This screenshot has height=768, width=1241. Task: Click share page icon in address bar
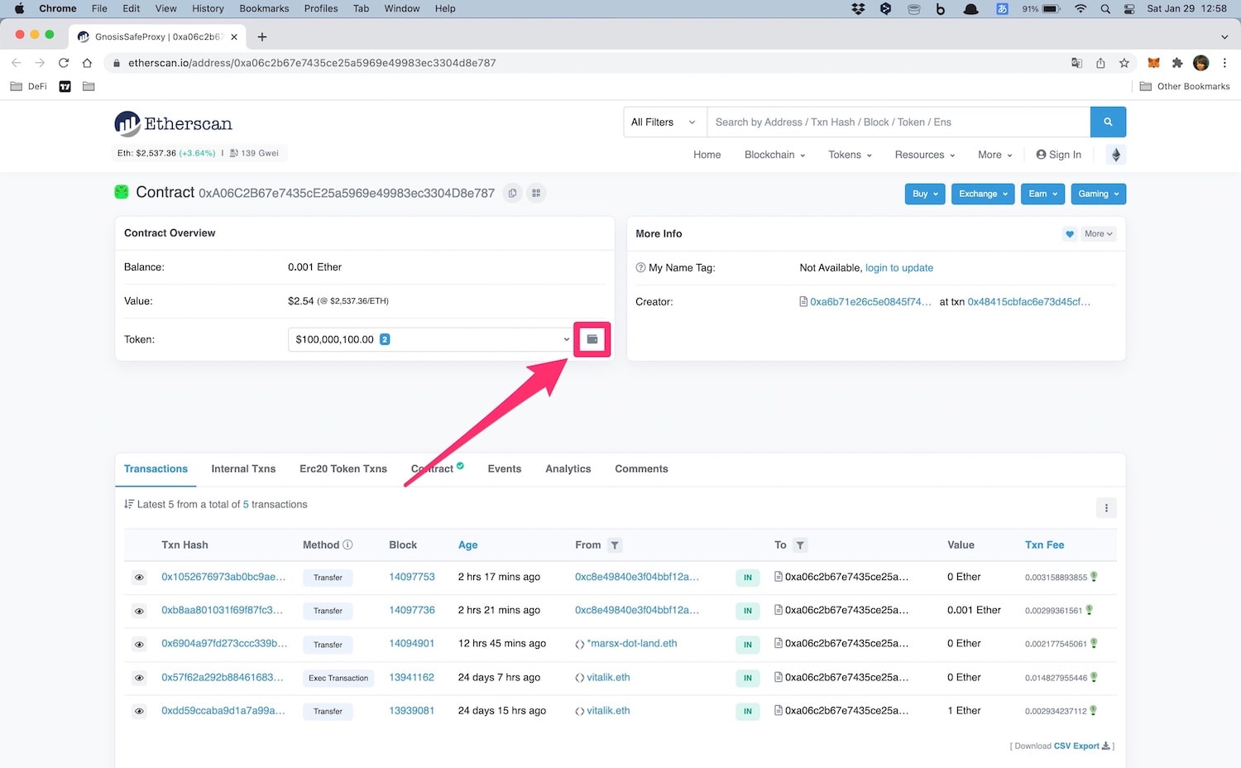pos(1100,63)
